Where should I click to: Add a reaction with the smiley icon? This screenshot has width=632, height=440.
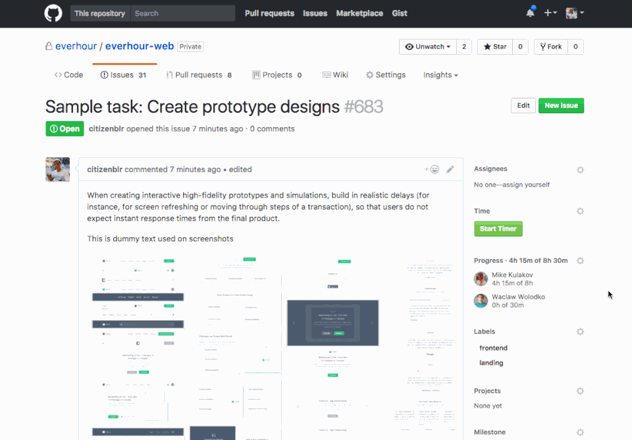[x=432, y=169]
